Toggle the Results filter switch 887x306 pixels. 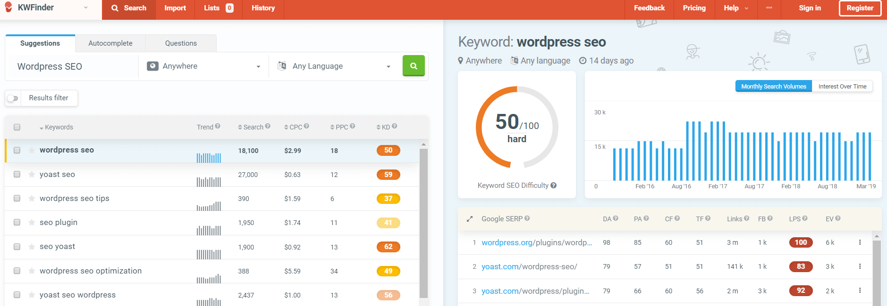[x=13, y=98]
